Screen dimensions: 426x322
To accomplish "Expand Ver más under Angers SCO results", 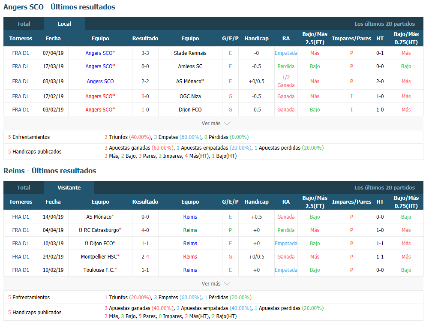I will (x=216, y=123).
